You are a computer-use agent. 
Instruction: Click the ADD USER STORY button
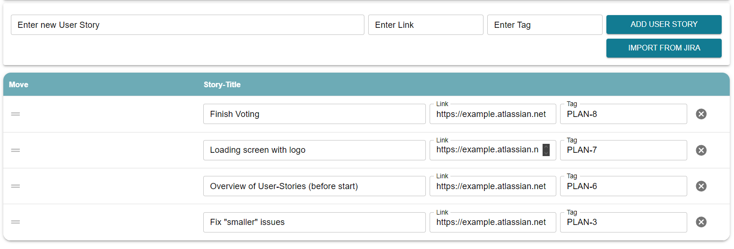pos(664,25)
